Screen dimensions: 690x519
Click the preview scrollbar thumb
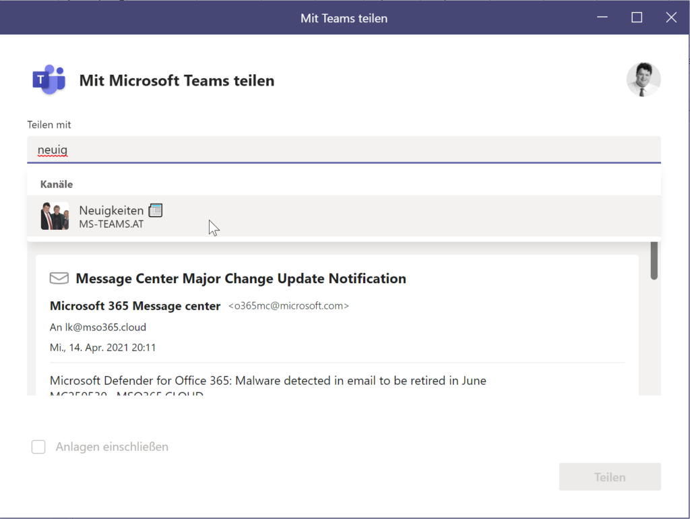pyautogui.click(x=654, y=260)
